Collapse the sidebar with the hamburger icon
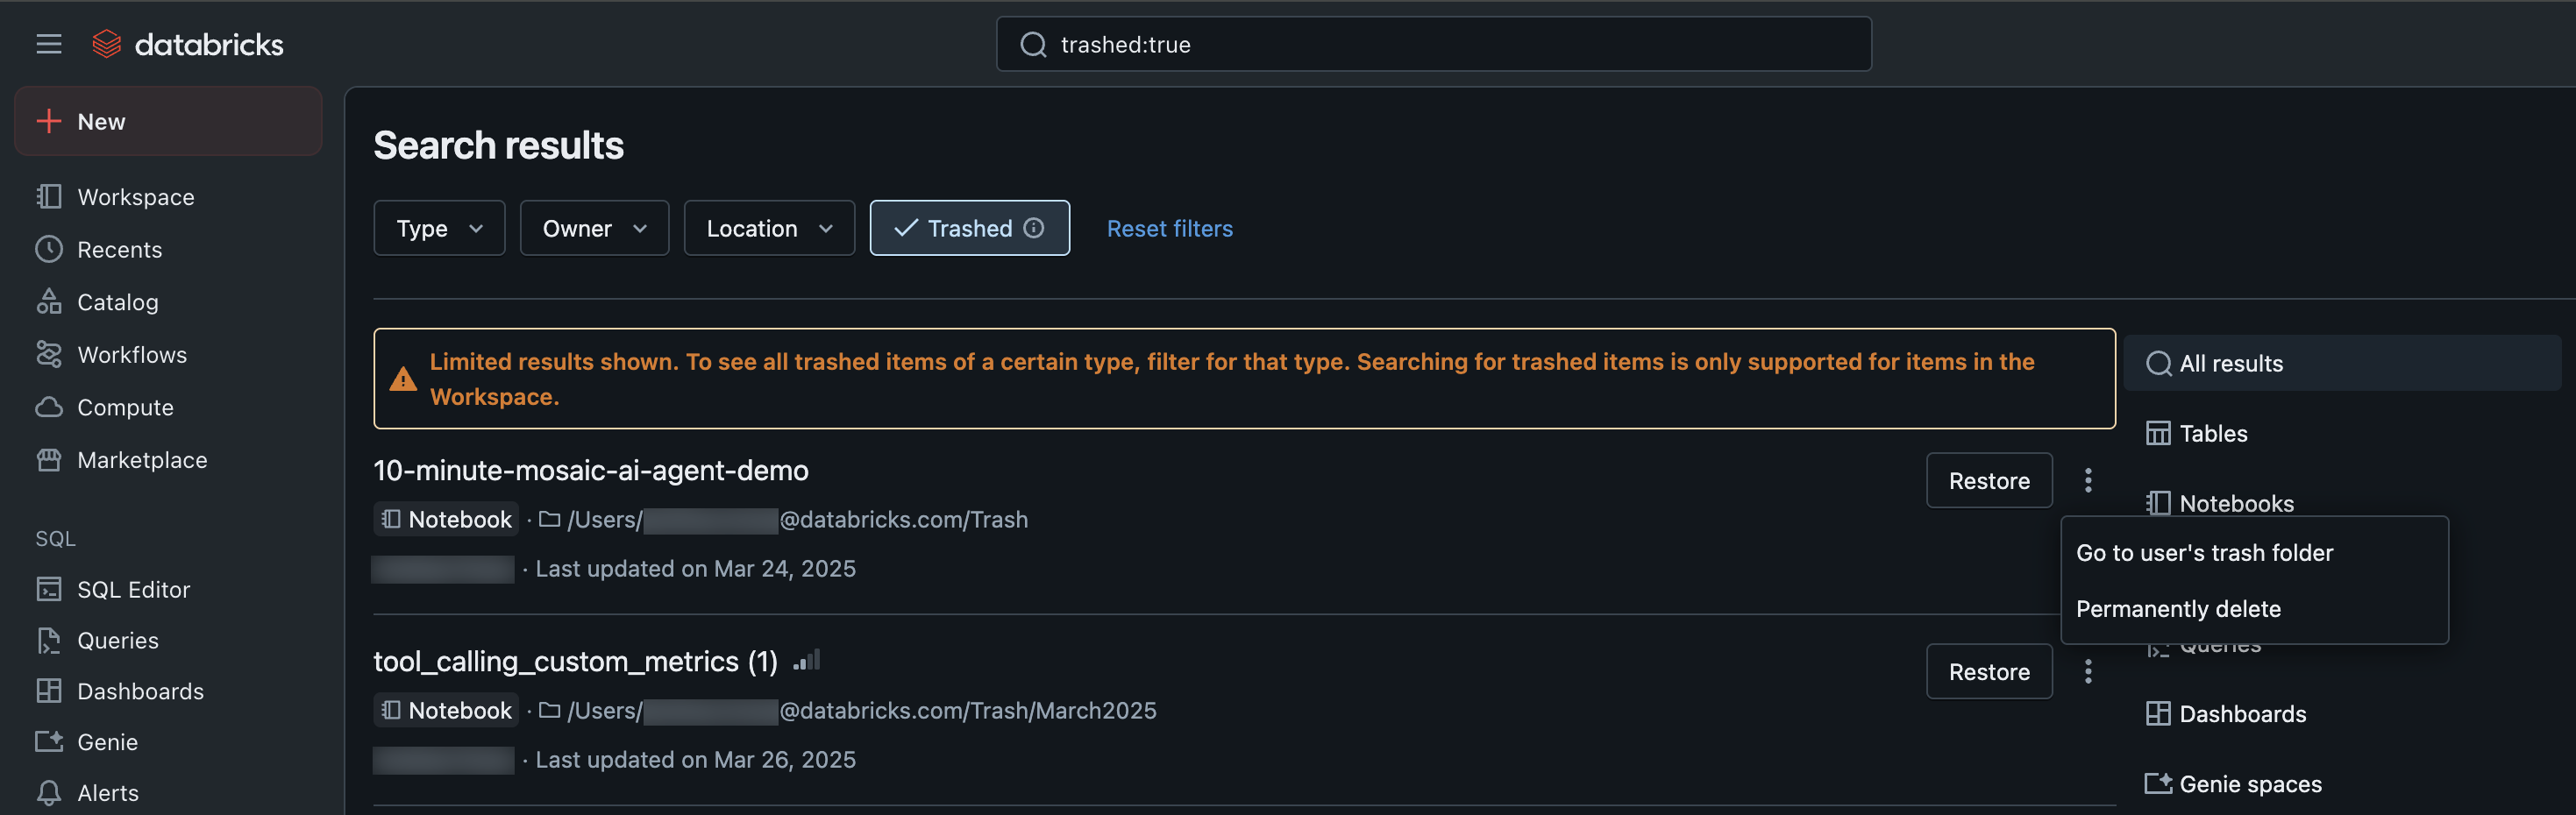2576x815 pixels. coord(48,43)
